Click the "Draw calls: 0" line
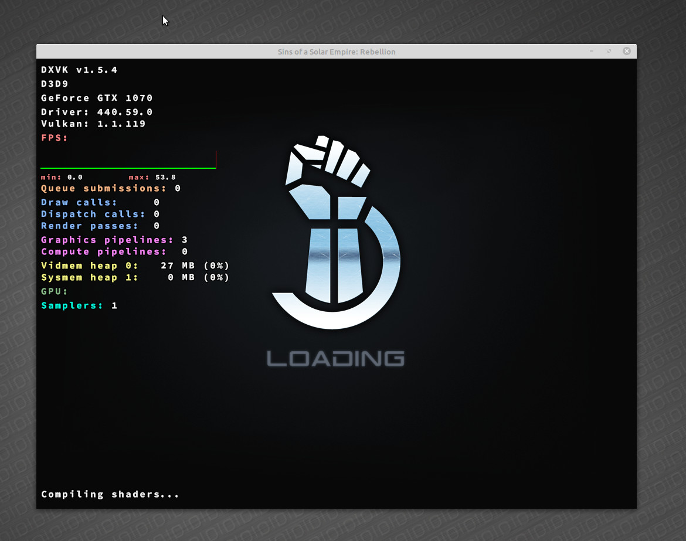This screenshot has height=541, width=686. pyautogui.click(x=100, y=202)
